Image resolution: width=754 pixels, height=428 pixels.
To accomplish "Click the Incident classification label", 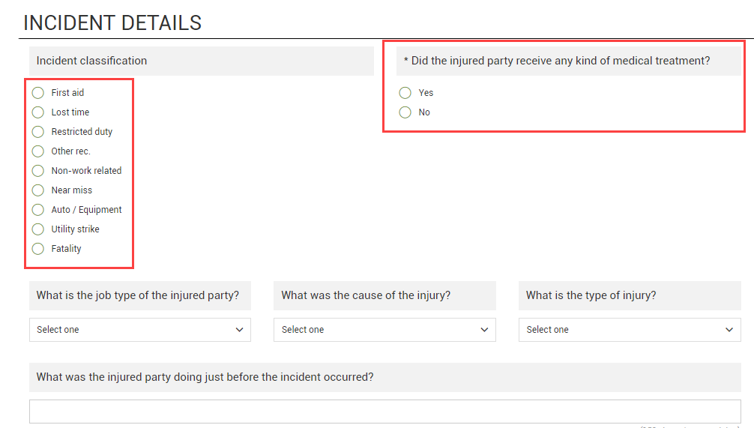I will tap(91, 61).
